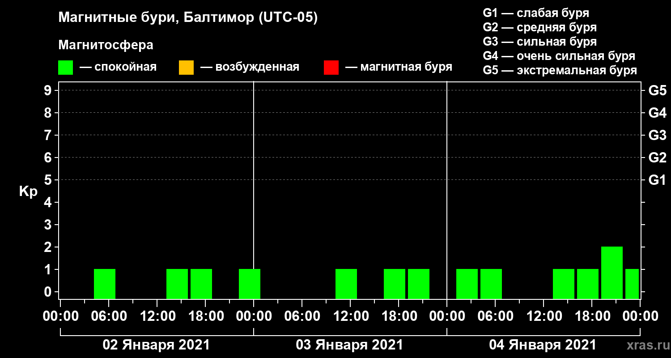
Task: Click the narrow last bar before midnight 04 Января
Action: coord(632,284)
